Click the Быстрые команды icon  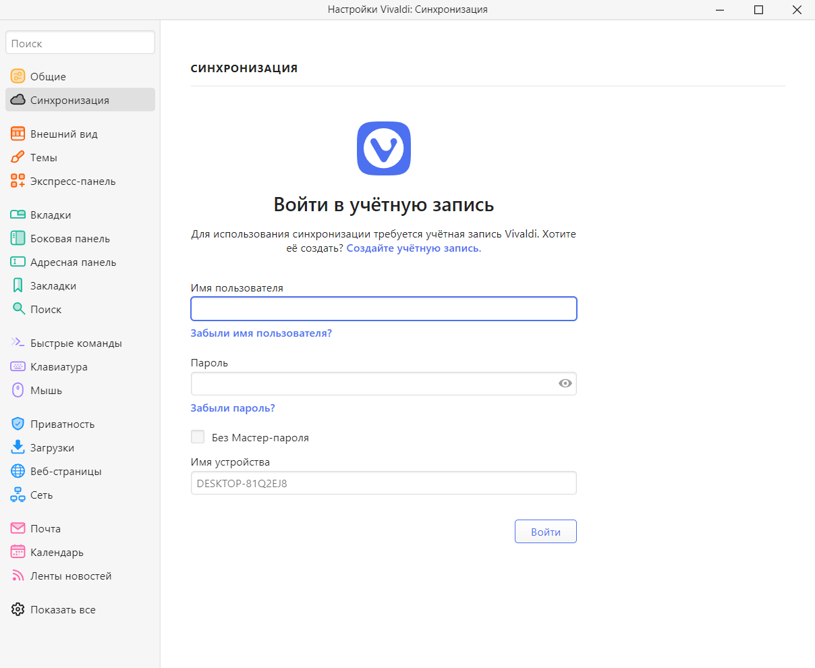(18, 343)
